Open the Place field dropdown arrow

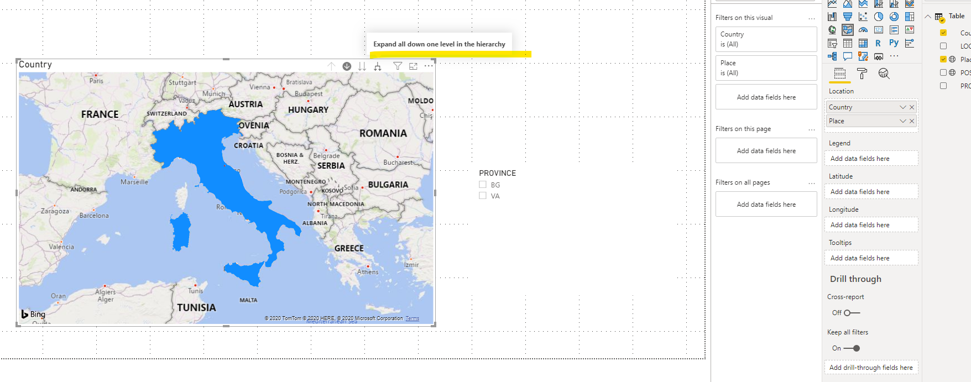[902, 121]
